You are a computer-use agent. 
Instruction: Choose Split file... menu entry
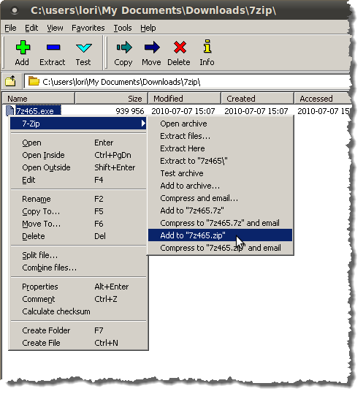pos(78,255)
